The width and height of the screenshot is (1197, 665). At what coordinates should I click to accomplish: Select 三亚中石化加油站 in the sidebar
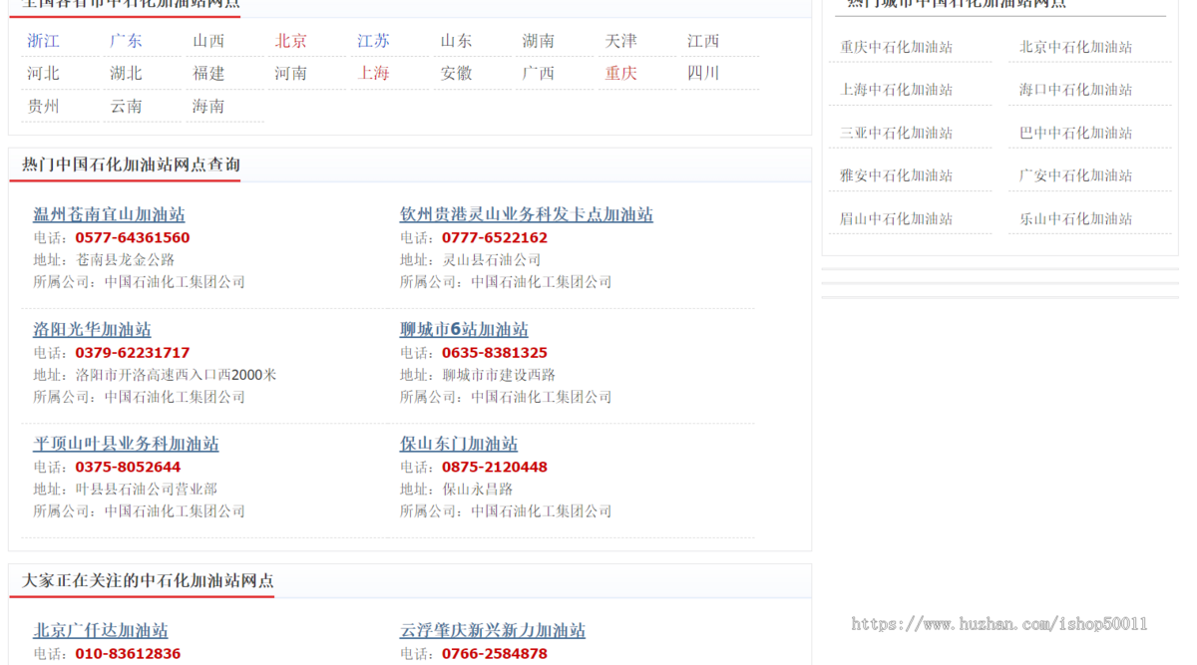[896, 133]
